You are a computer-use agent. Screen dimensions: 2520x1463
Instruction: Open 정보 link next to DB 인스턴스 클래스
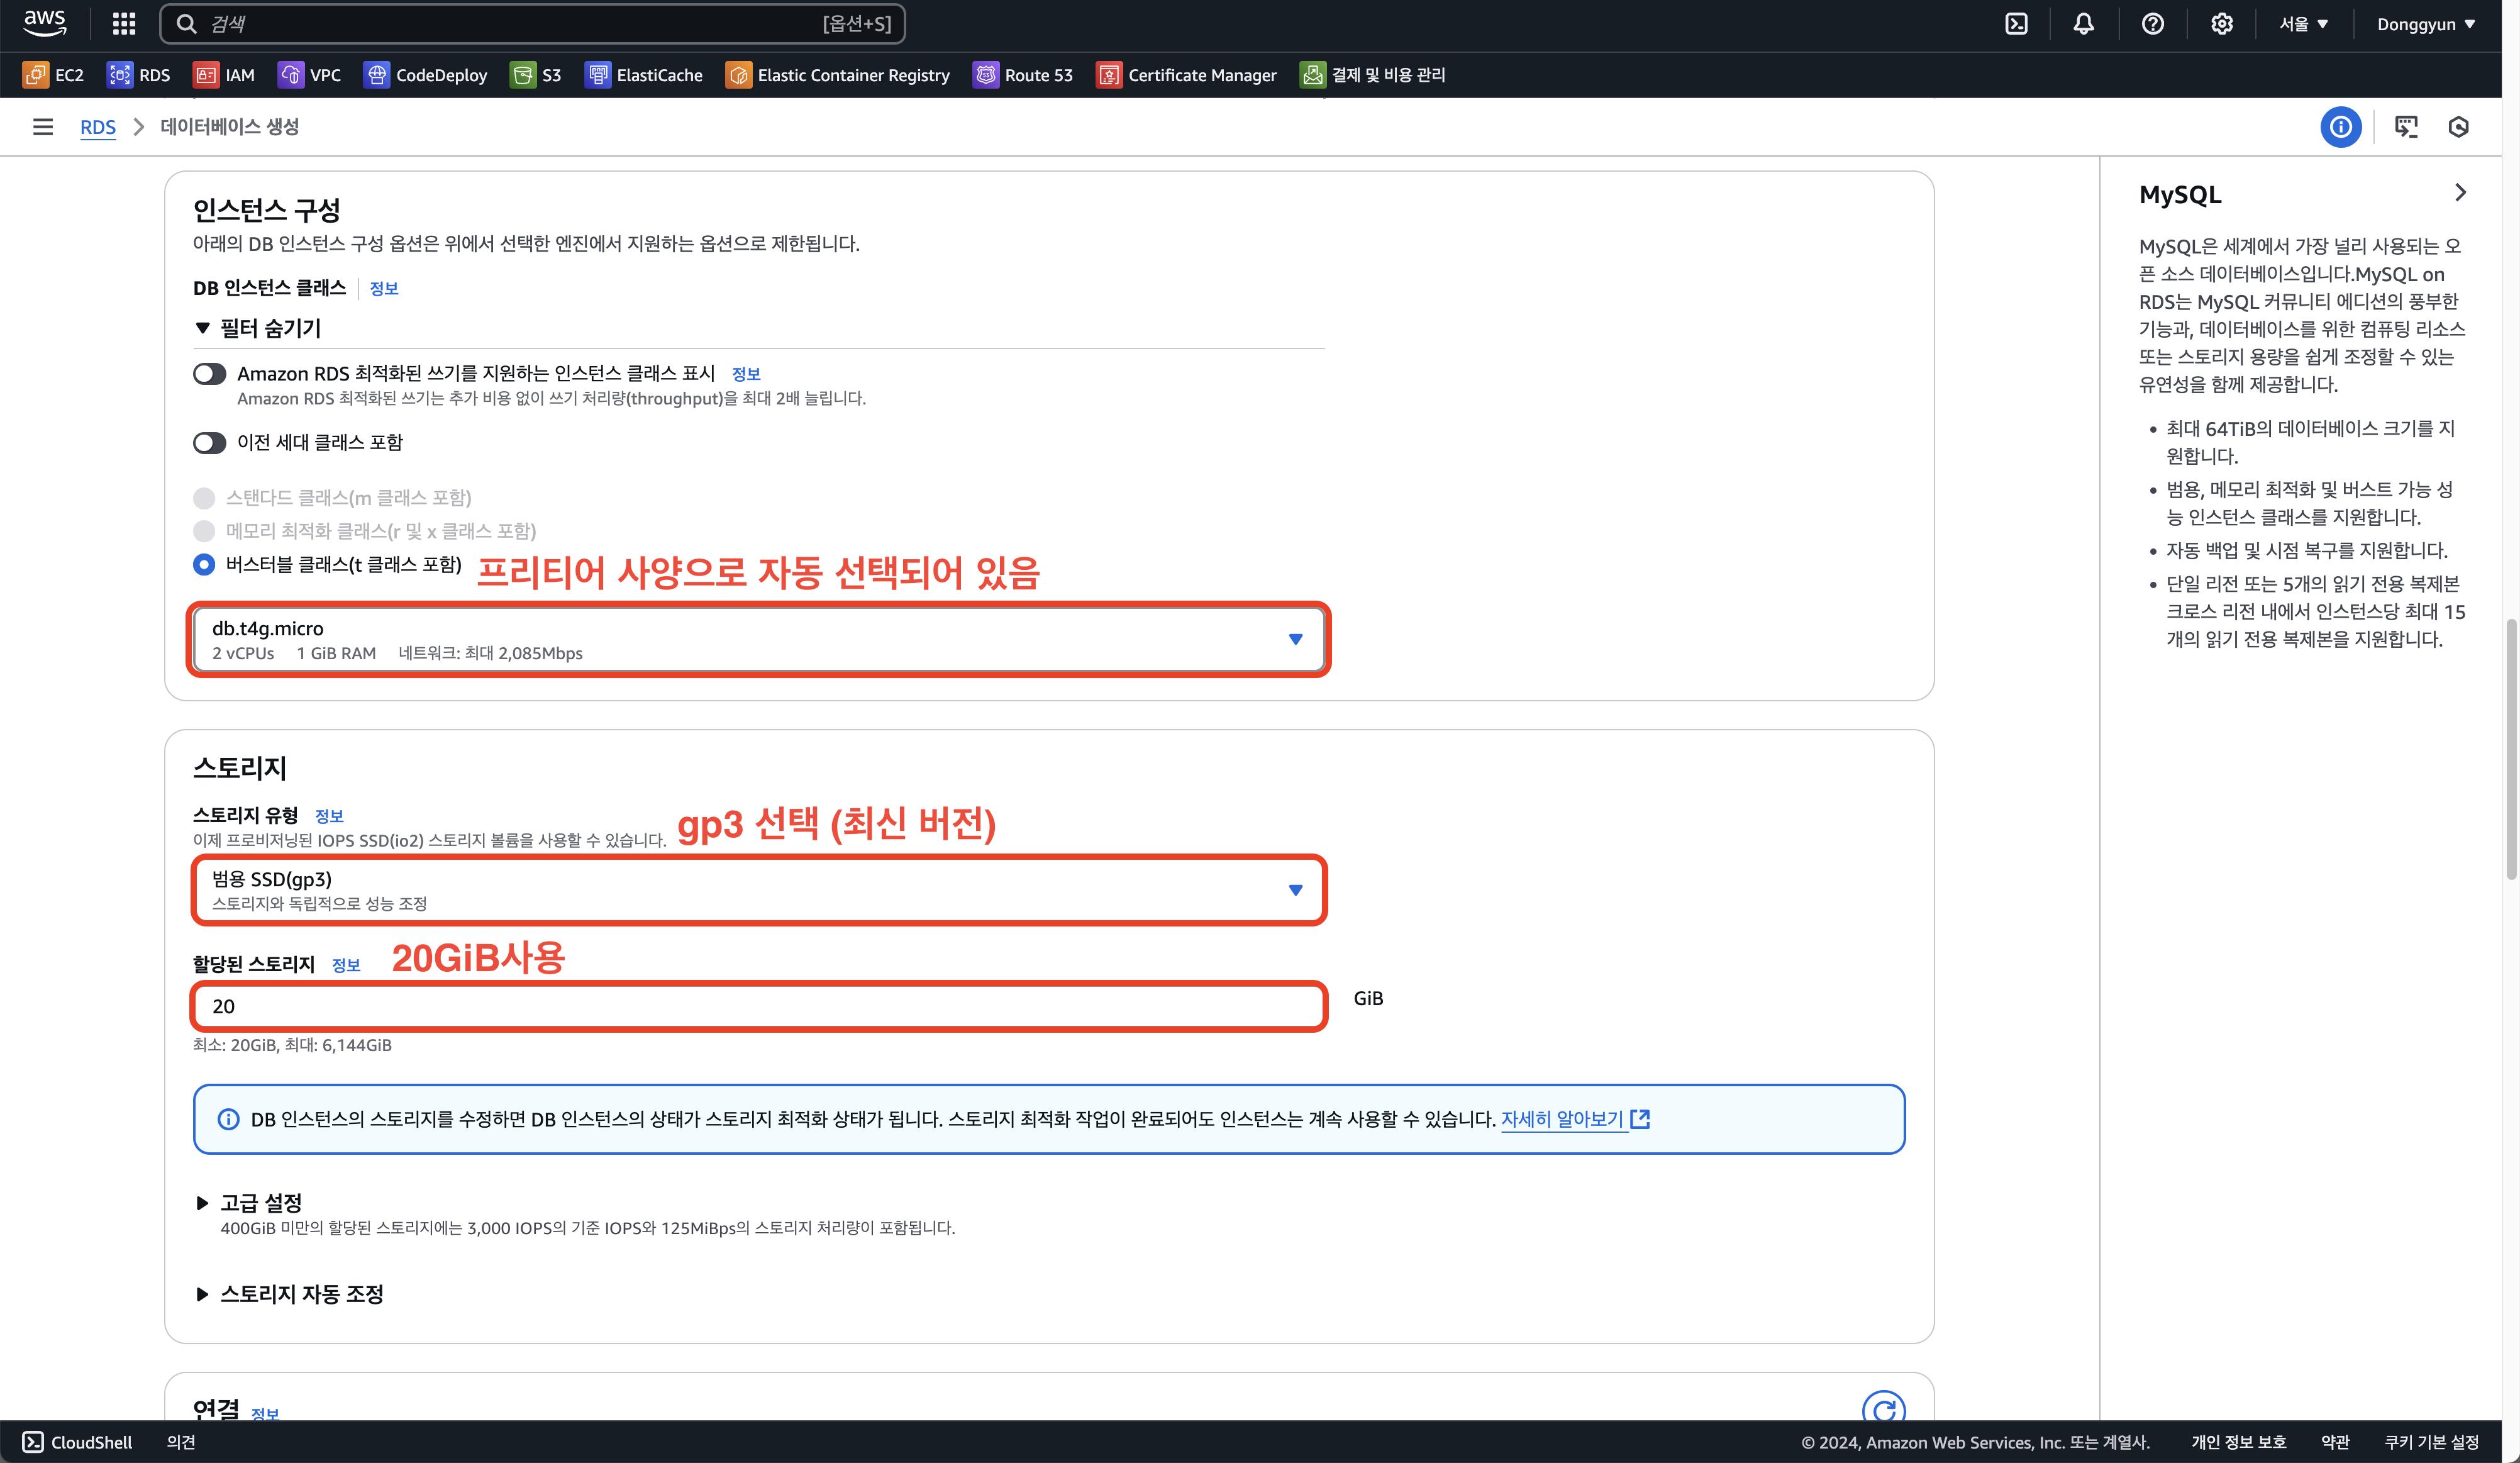tap(384, 289)
